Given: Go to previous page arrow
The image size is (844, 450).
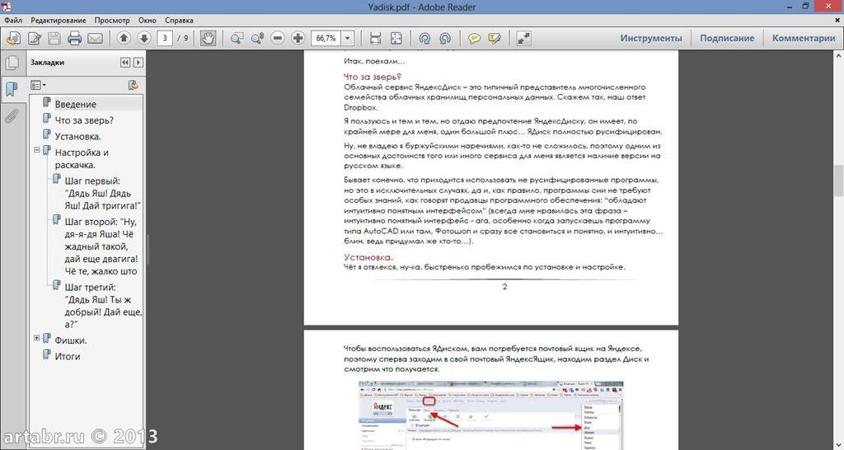Looking at the screenshot, I should [x=124, y=38].
